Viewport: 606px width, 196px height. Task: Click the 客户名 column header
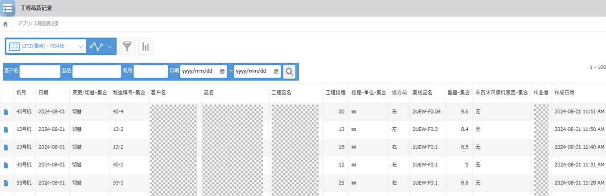(x=159, y=93)
